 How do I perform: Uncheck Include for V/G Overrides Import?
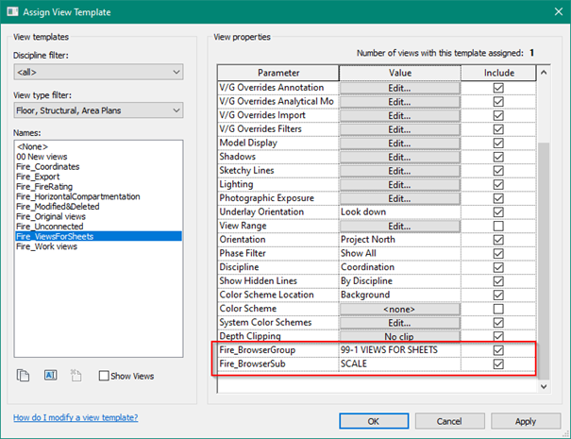tap(498, 115)
